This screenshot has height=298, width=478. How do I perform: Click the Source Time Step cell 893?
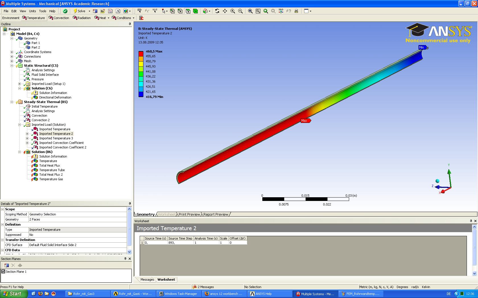[180, 243]
